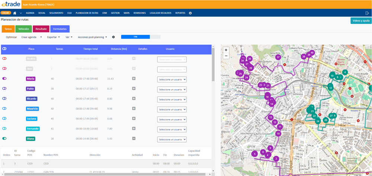Click teal map marker 26
Image resolution: width=372 pixels, height=176 pixels.
point(325,120)
